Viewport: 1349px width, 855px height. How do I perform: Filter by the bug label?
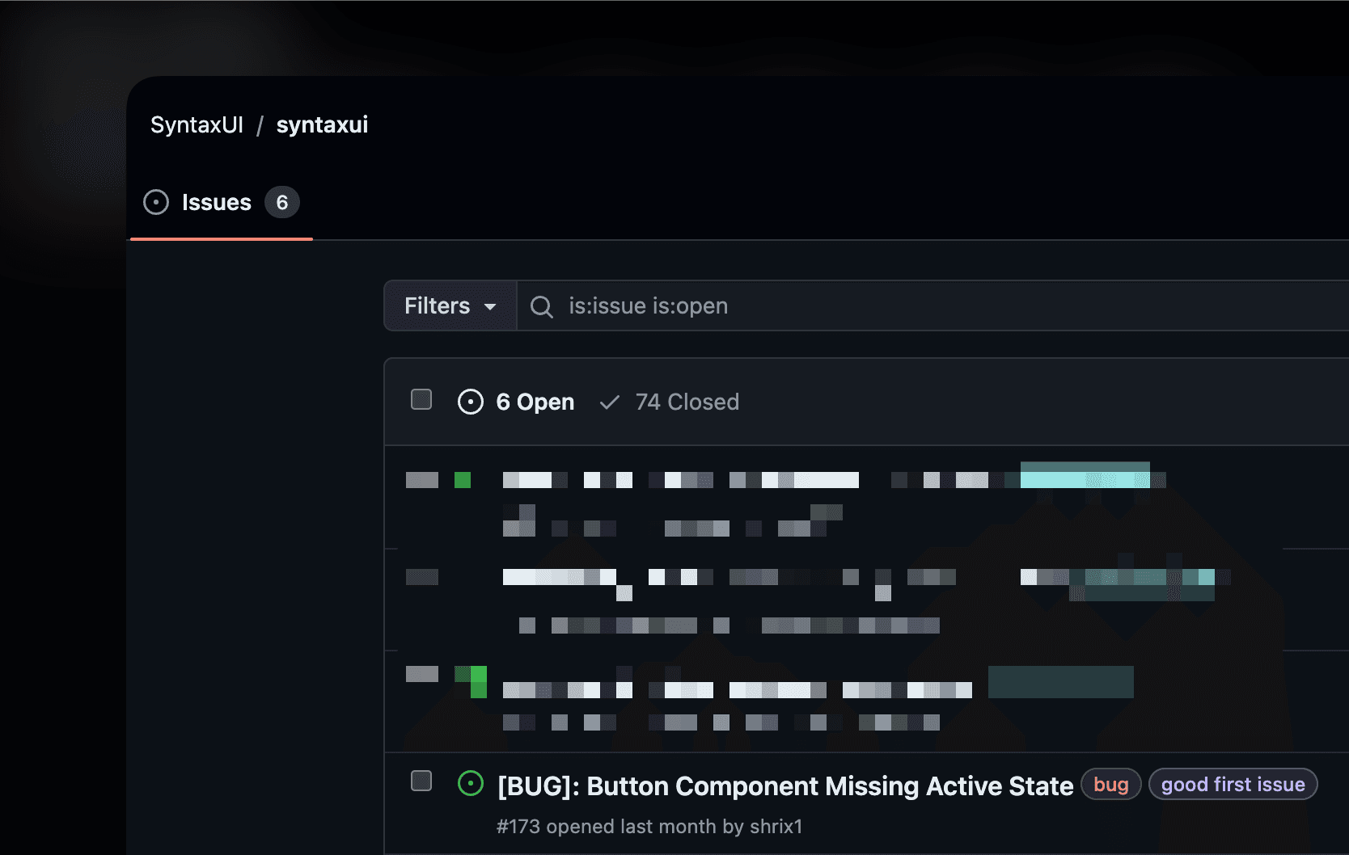pyautogui.click(x=1111, y=784)
